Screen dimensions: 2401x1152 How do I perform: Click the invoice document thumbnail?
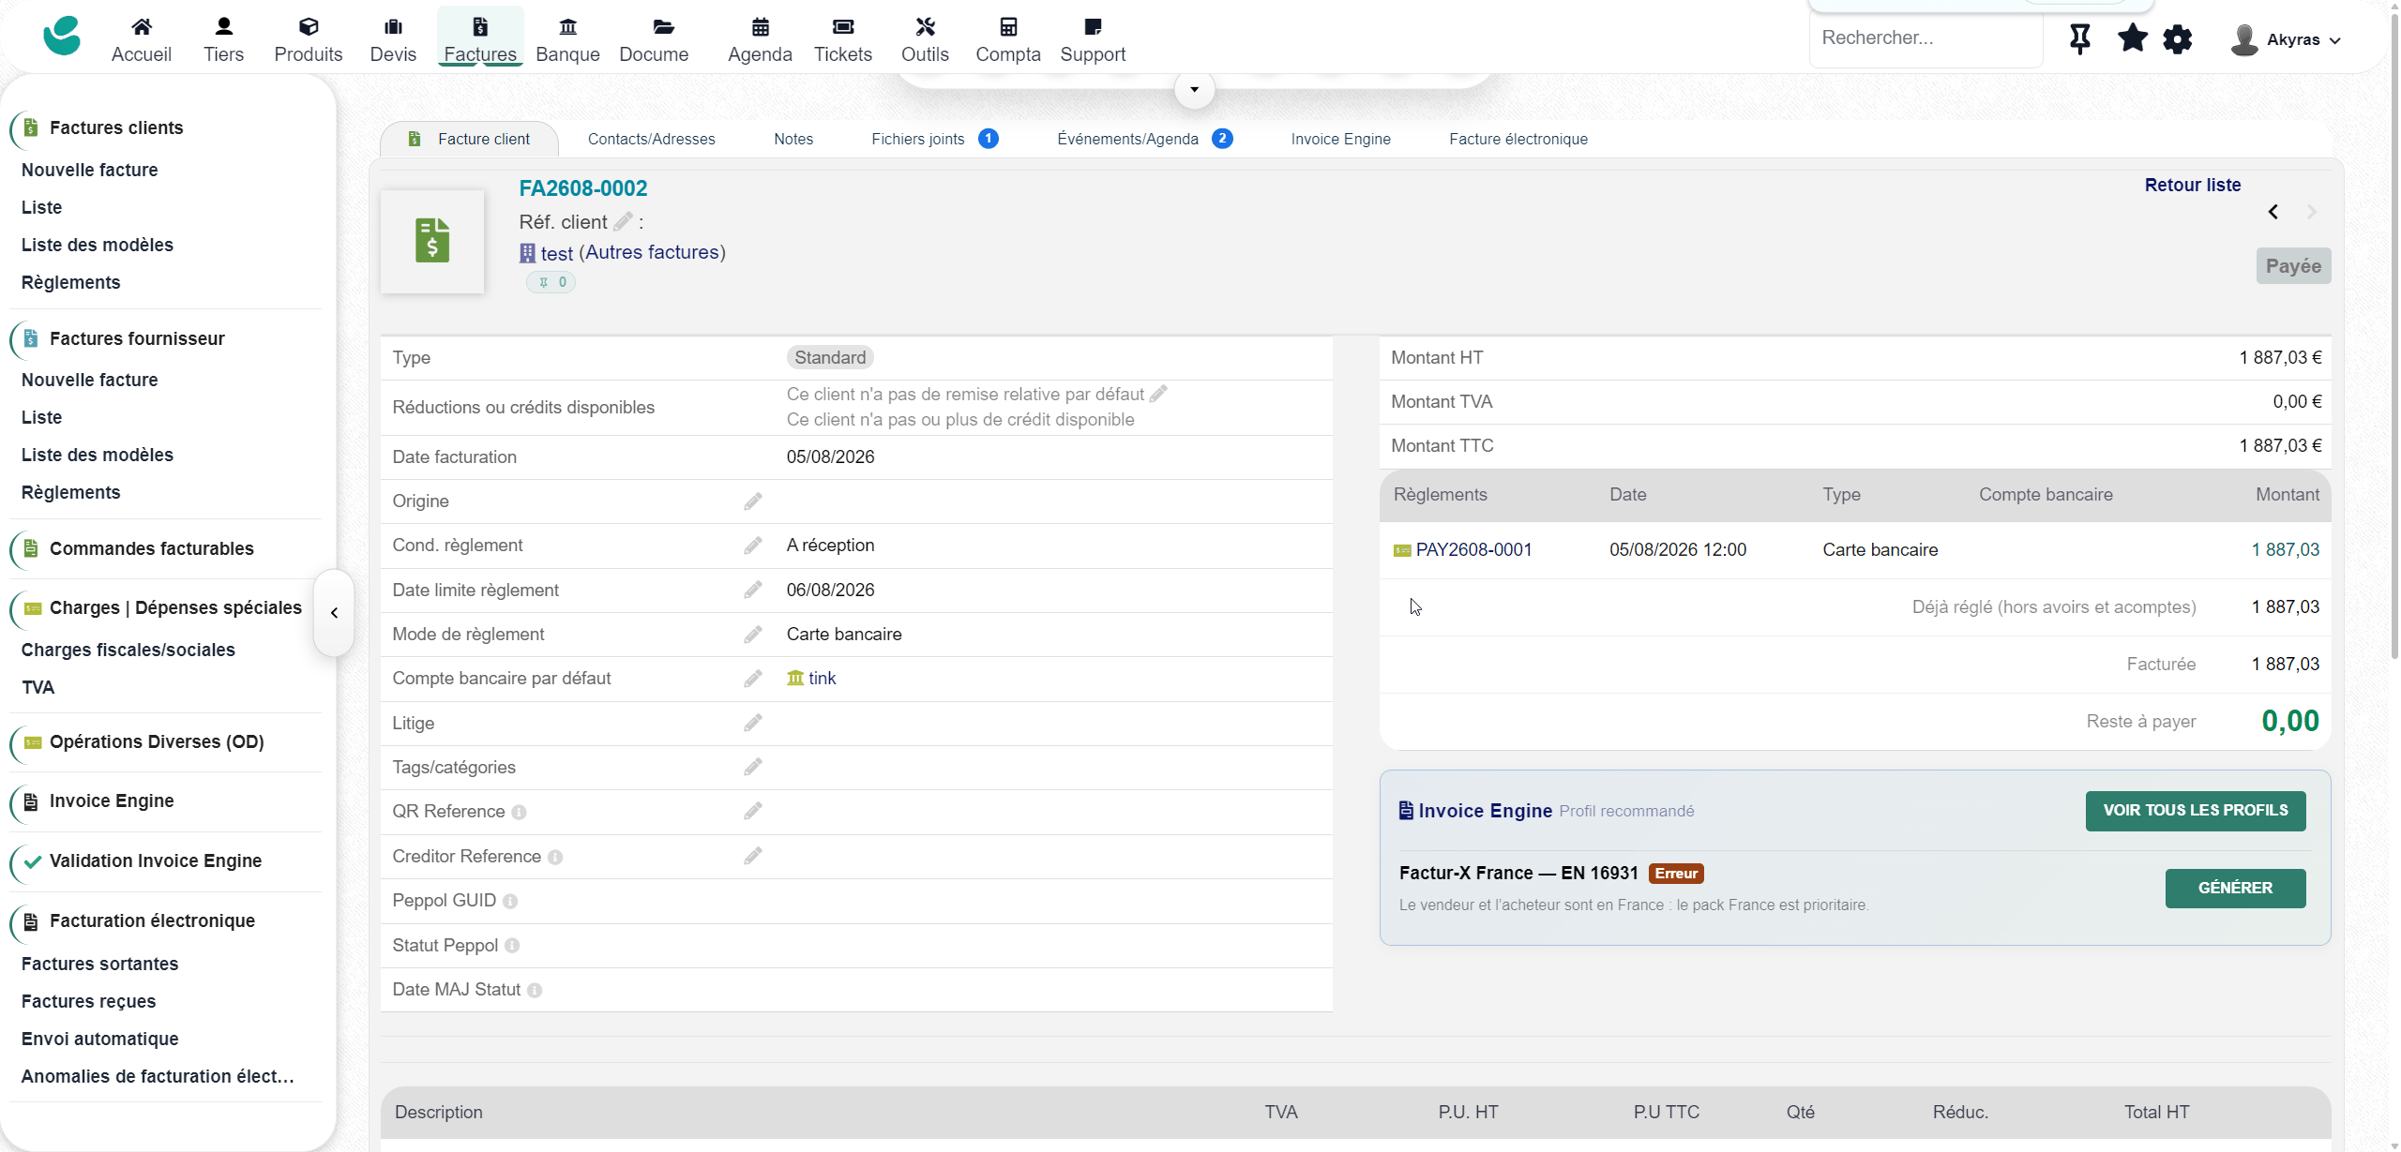432,241
